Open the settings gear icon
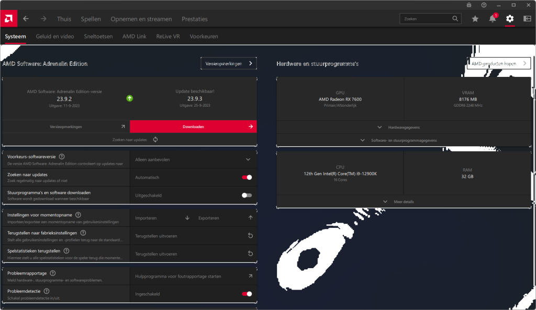 click(x=510, y=19)
